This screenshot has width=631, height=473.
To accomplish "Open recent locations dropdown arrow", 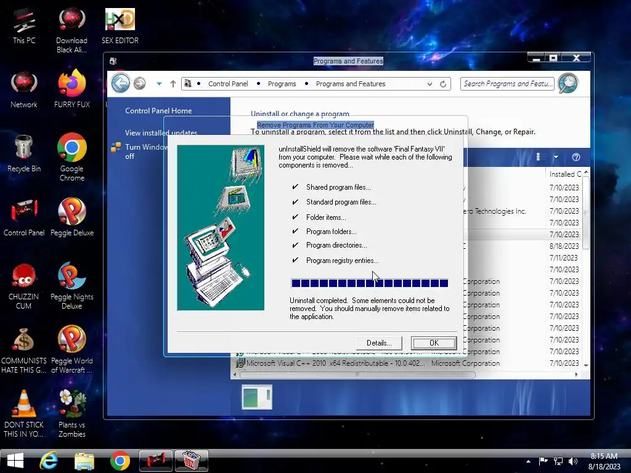I will [x=160, y=84].
